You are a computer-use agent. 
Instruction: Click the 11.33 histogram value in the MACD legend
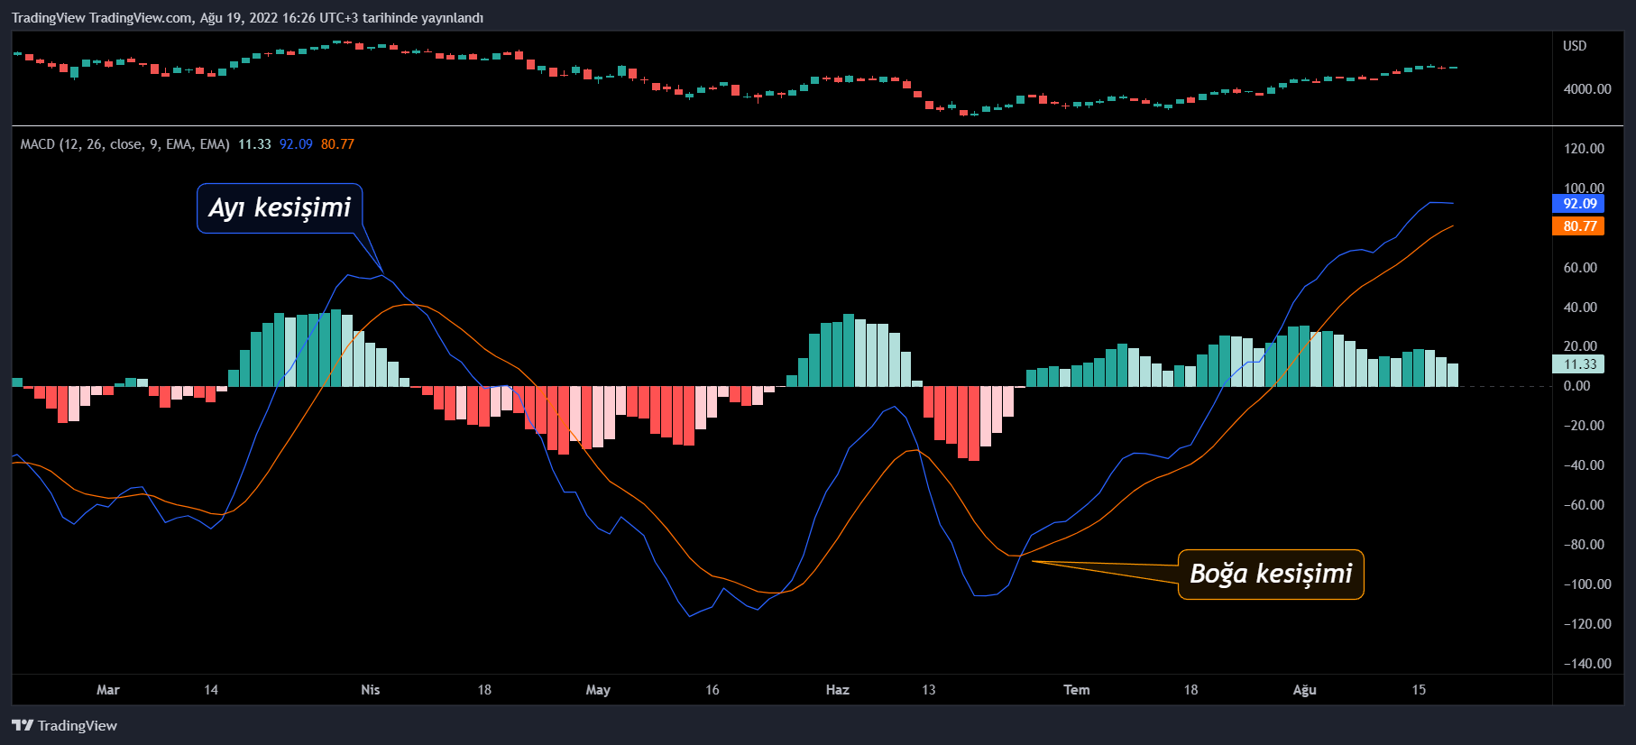coord(254,144)
